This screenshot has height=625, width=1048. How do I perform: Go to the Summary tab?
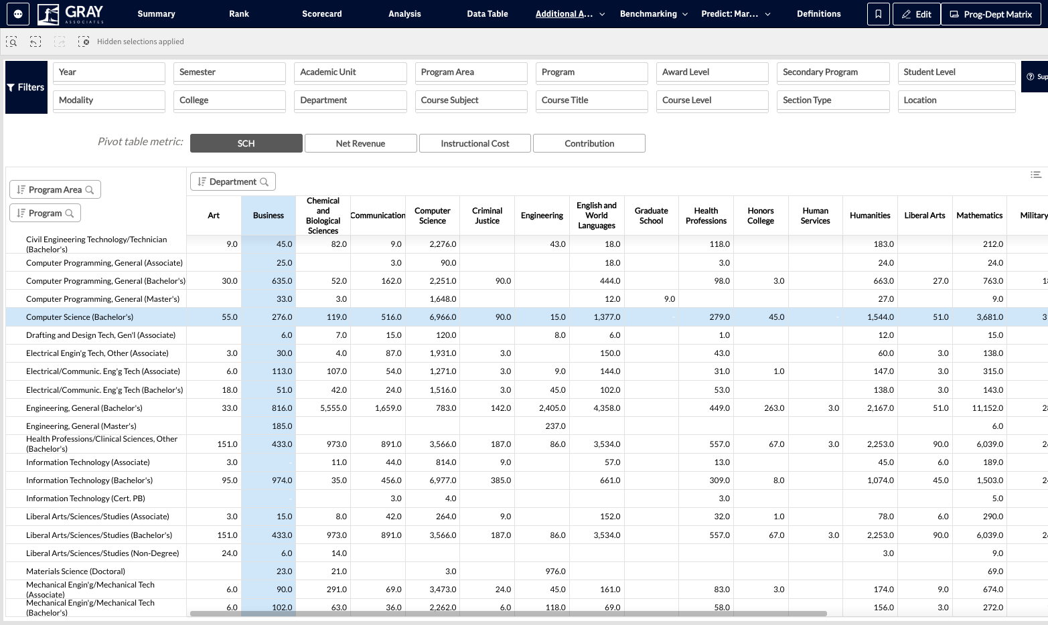(x=157, y=14)
